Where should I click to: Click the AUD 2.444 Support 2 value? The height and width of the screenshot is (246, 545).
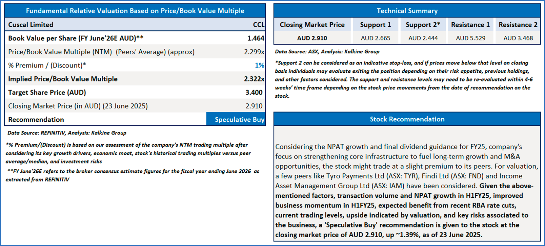tap(423, 38)
